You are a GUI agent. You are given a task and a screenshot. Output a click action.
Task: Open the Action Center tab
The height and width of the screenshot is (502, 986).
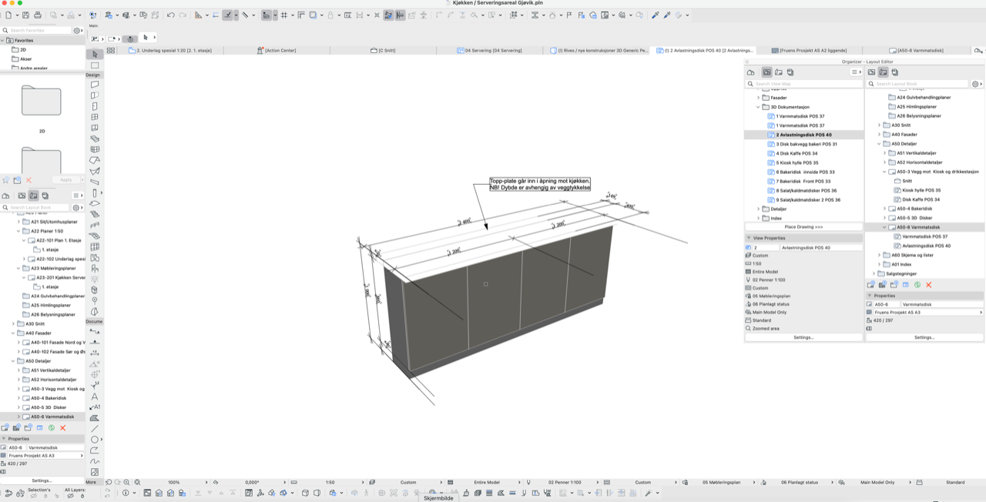(x=280, y=50)
